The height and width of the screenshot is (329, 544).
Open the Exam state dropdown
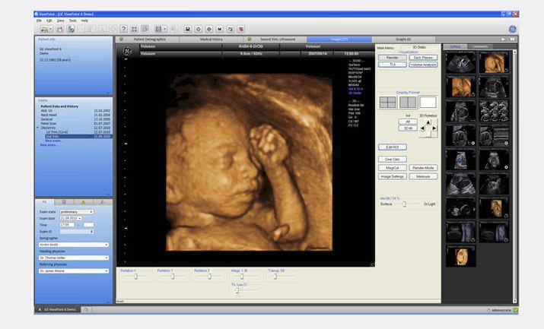coord(91,212)
